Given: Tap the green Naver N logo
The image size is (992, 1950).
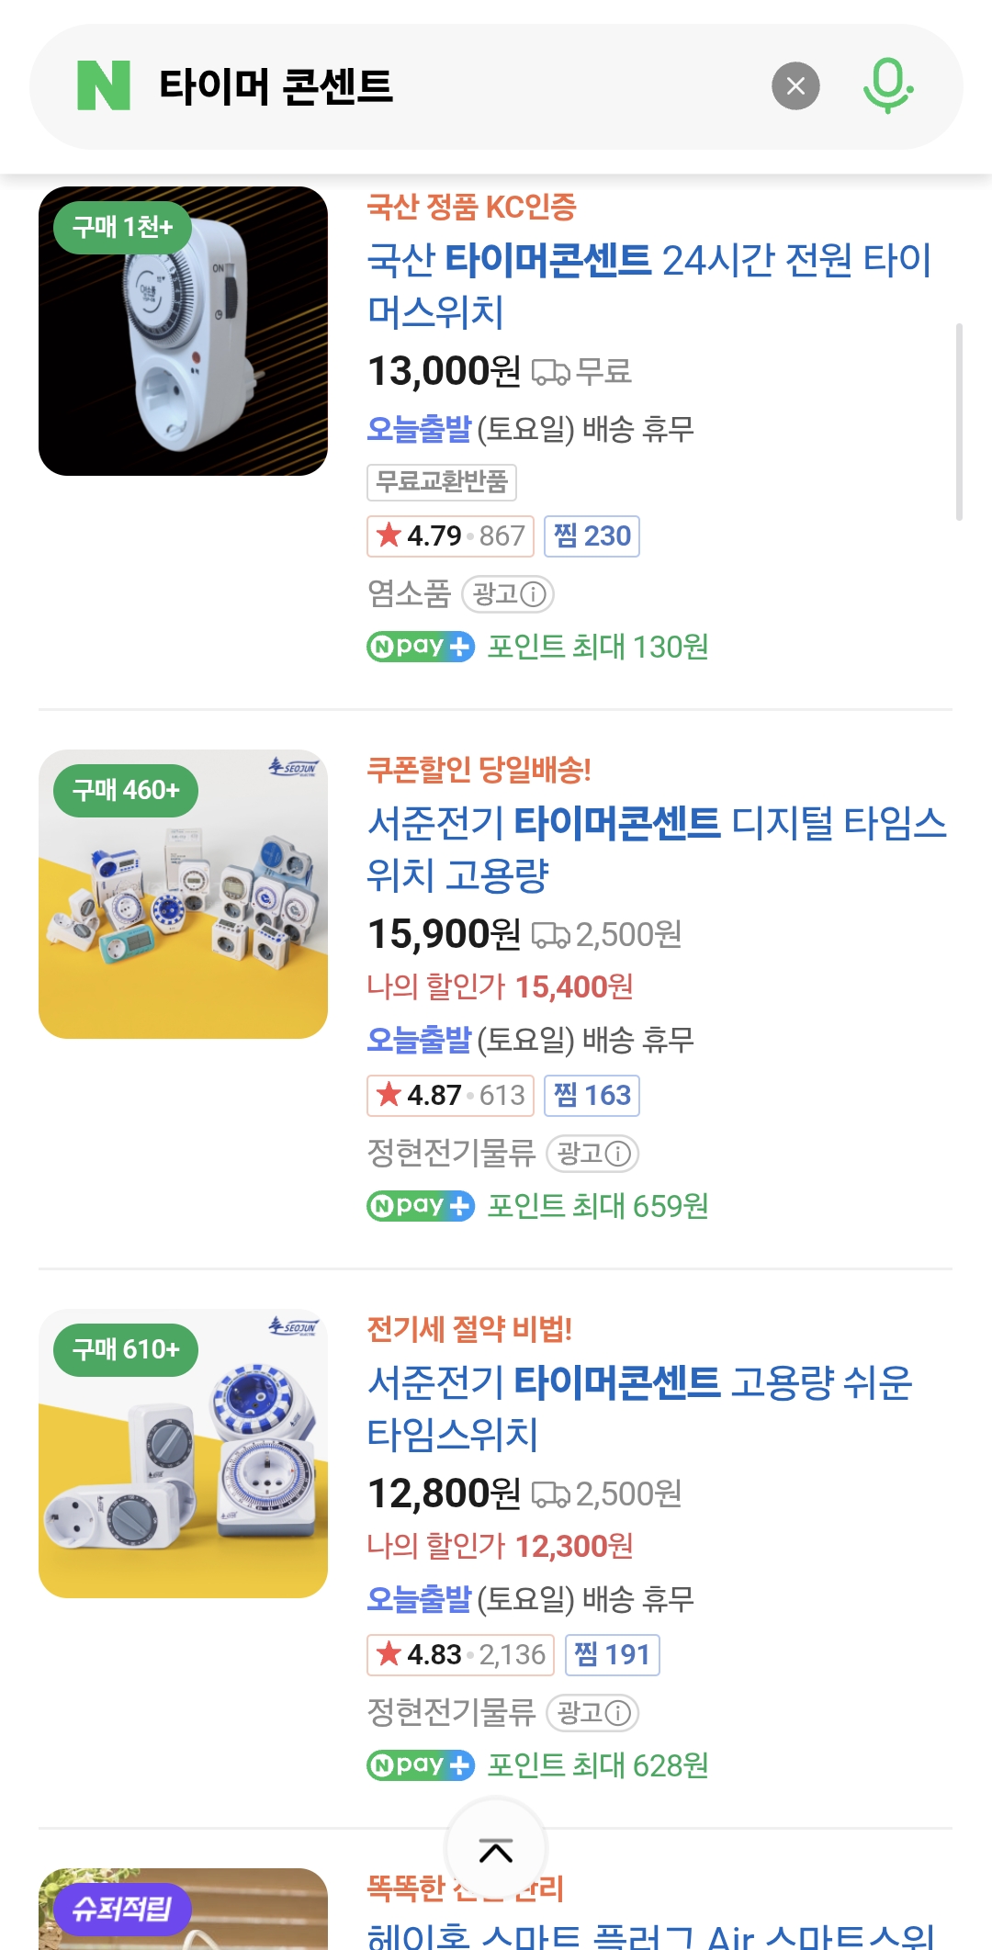Looking at the screenshot, I should 104,86.
